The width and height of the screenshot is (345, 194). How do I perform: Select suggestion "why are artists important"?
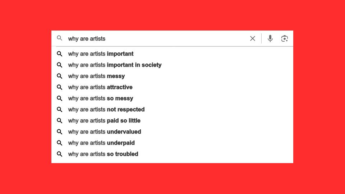click(101, 54)
